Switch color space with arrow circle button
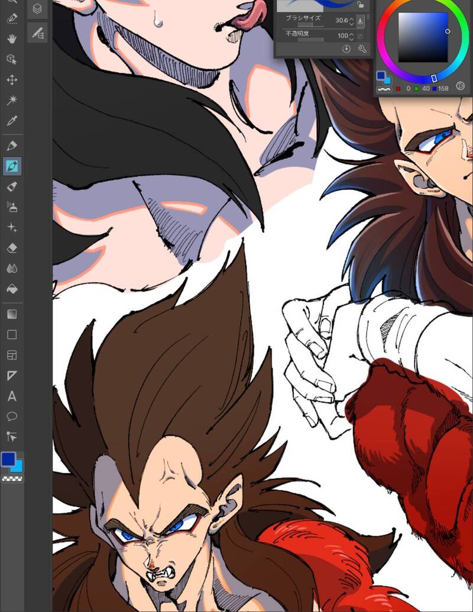 [461, 86]
